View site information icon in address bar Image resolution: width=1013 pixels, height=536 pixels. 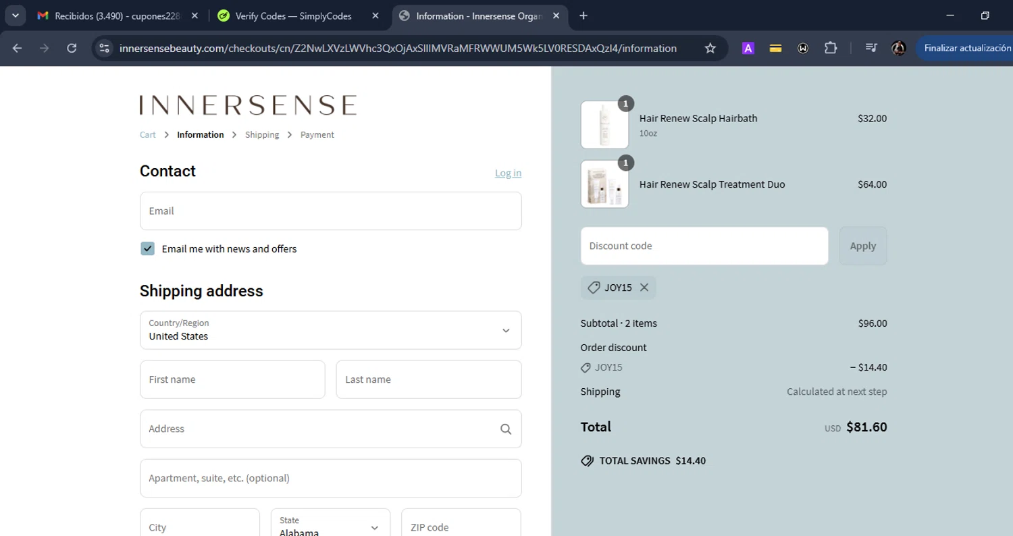tap(104, 48)
